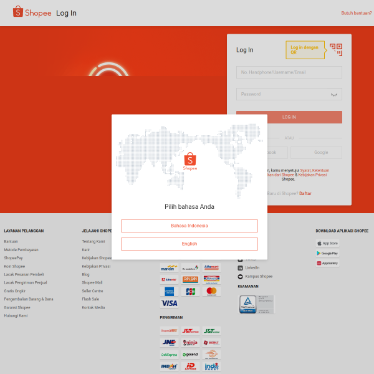374x374 pixels.
Task: Click the Indah Group logo
Action: tap(169, 366)
